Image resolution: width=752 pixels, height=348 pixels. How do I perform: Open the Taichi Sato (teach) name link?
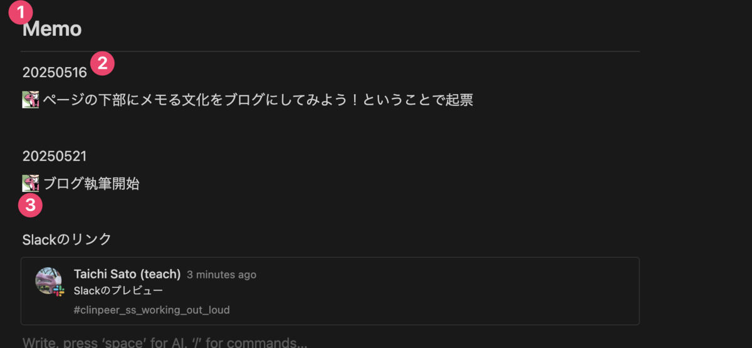(x=127, y=274)
